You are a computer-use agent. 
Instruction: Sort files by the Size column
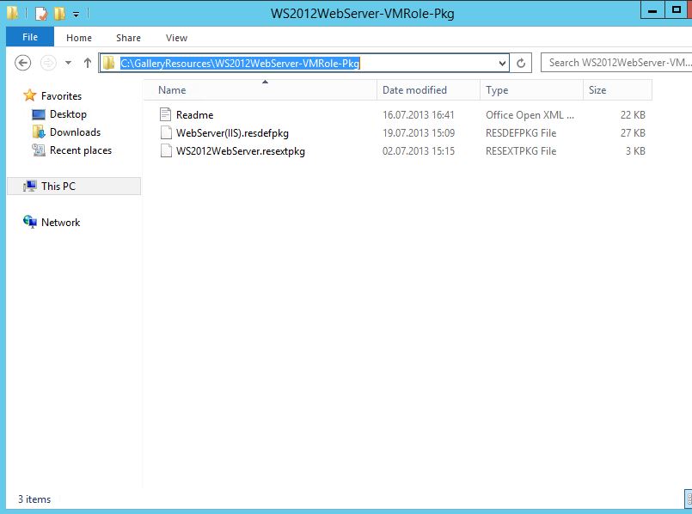[x=617, y=90]
